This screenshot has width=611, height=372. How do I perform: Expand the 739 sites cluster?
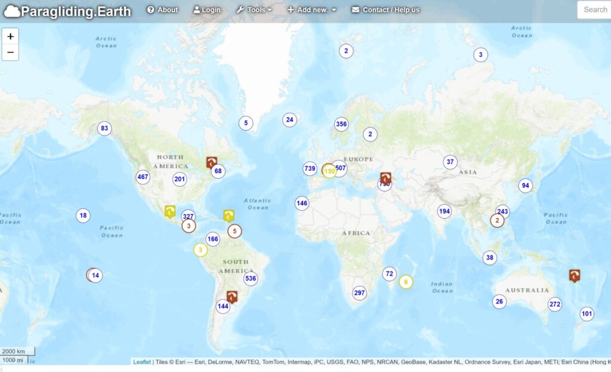pyautogui.click(x=310, y=168)
